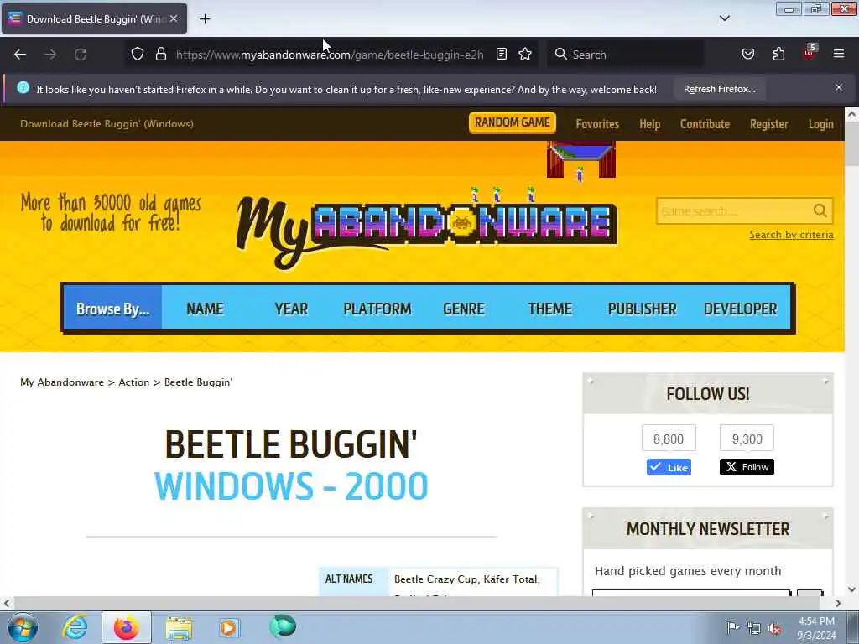Image resolution: width=859 pixels, height=644 pixels.
Task: Click the 8,800 likes count
Action: click(669, 439)
